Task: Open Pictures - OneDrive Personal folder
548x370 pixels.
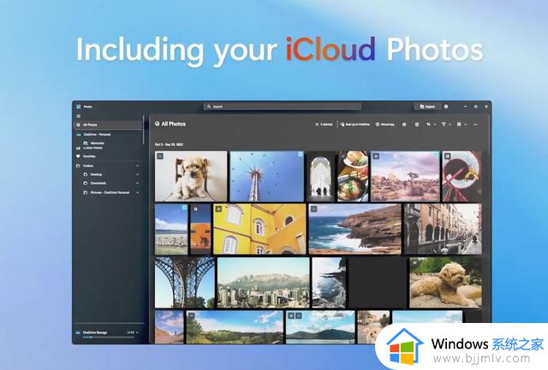Action: pos(110,192)
